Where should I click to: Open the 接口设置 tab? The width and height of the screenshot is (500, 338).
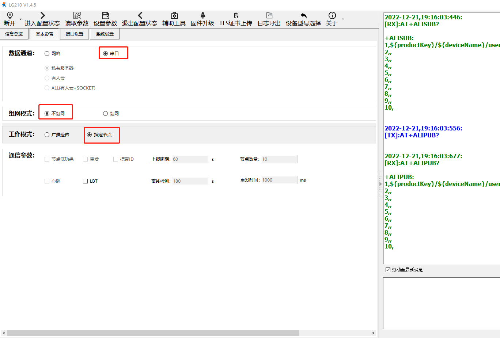[x=75, y=34]
